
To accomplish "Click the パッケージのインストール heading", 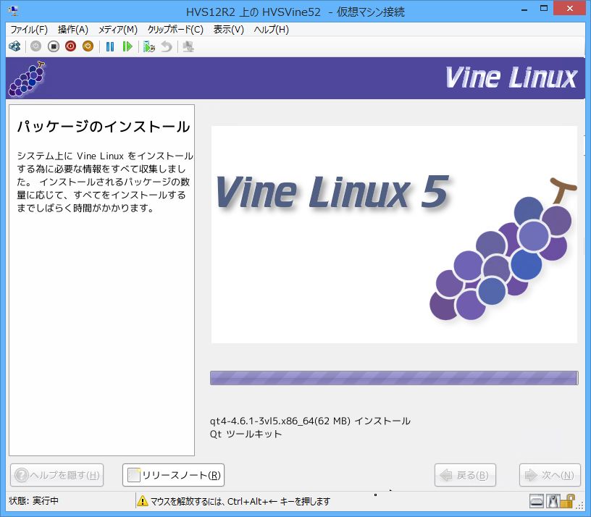I will click(x=104, y=126).
